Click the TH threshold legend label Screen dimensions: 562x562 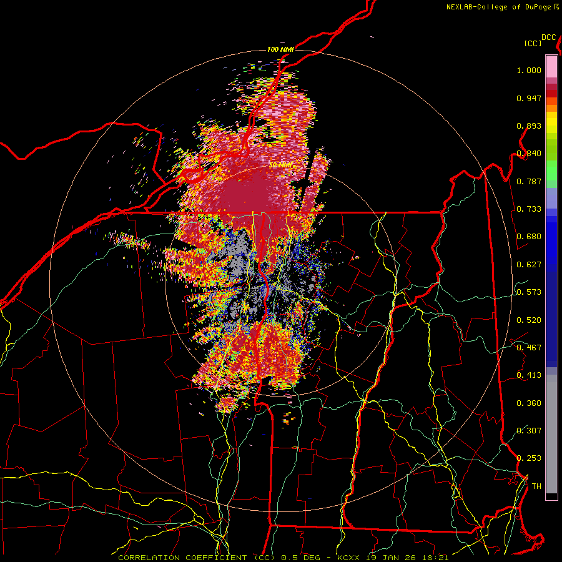tap(536, 486)
